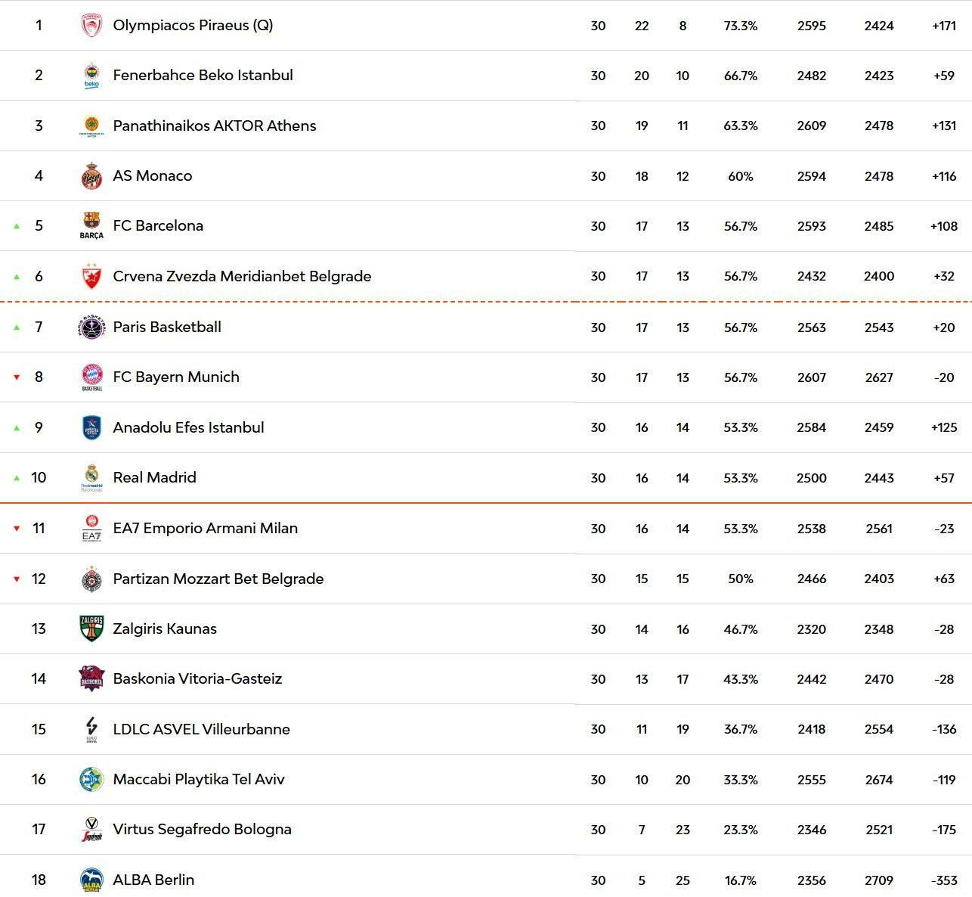Screen dimensions: 972x897
Task: Click the Olympiacos Piraeus team logo
Action: tap(91, 26)
